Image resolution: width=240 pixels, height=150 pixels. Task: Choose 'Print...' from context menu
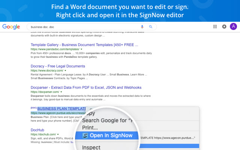pyautogui.click(x=90, y=127)
